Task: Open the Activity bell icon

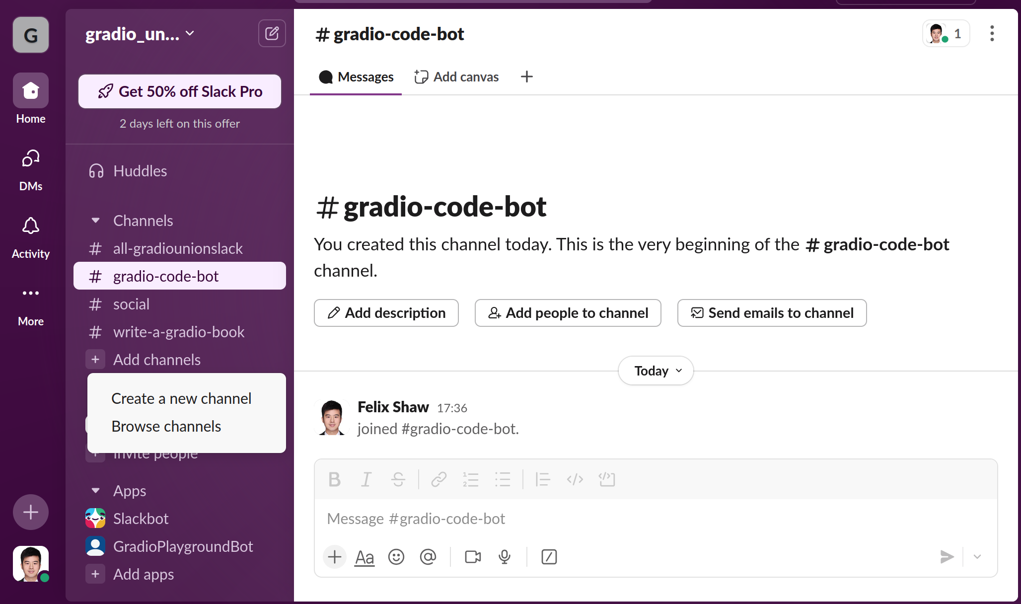Action: 31,226
